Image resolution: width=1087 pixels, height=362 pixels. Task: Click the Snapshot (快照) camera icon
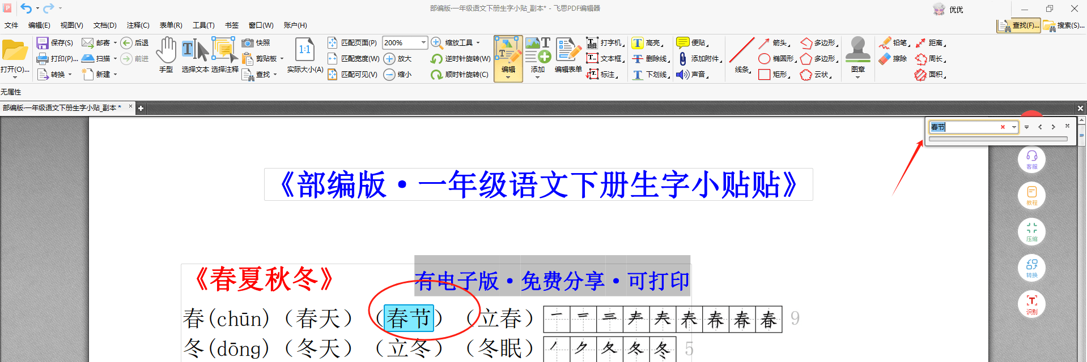click(x=248, y=43)
